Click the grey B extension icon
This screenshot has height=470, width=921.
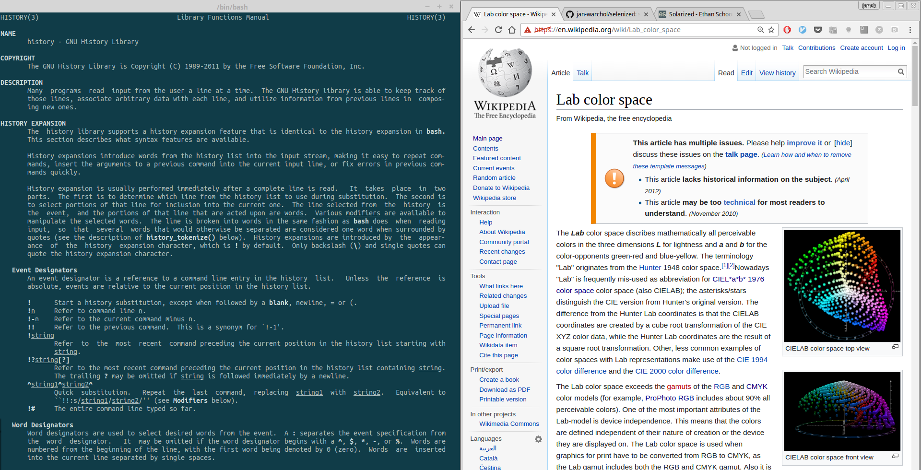coord(895,30)
